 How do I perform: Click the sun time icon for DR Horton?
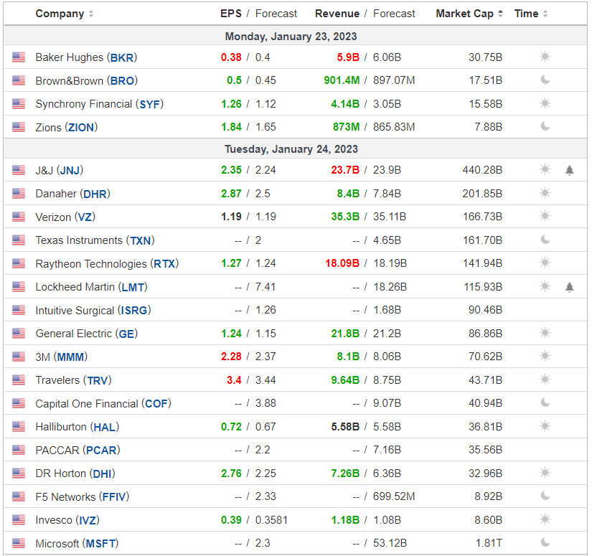[545, 473]
